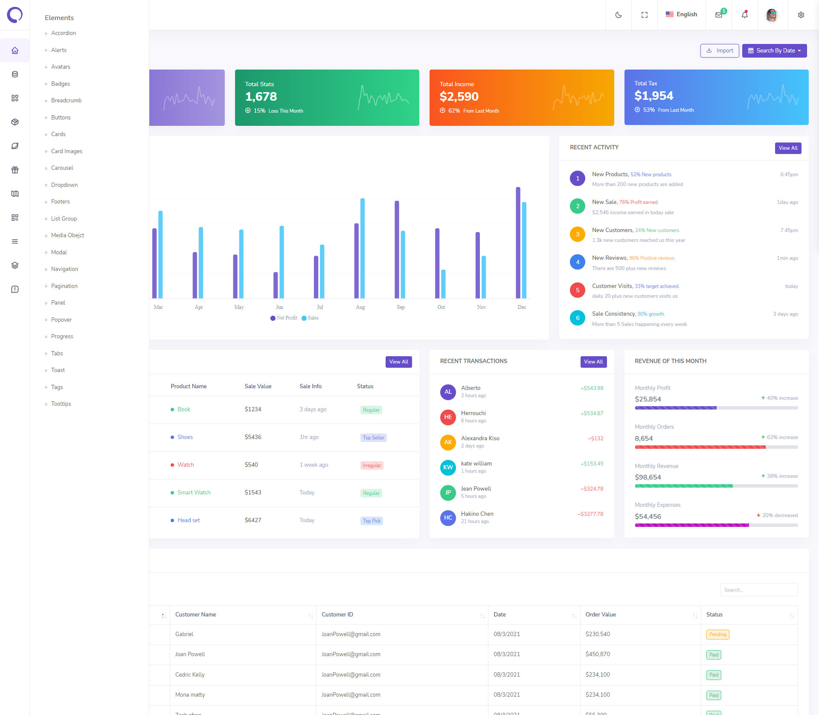This screenshot has height=715, width=819.
Task: Click the Import button
Action: (720, 50)
